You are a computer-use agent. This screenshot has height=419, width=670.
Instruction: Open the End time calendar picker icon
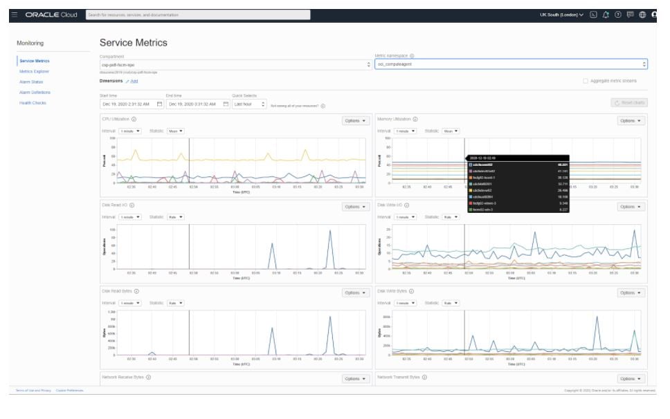pos(226,104)
